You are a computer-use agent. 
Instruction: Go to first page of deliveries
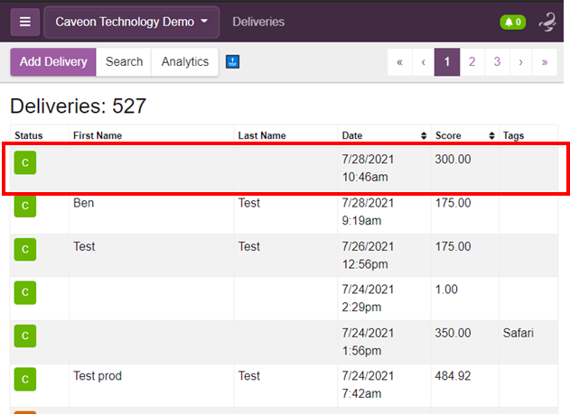coord(400,62)
